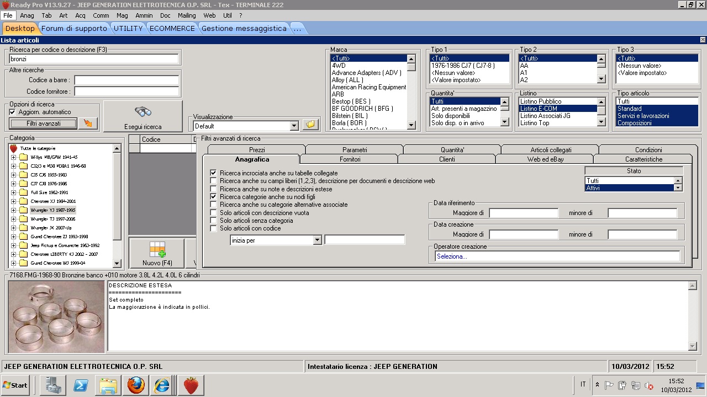Uncheck Ricerca incrociata anche su tabelle collegate

click(214, 173)
